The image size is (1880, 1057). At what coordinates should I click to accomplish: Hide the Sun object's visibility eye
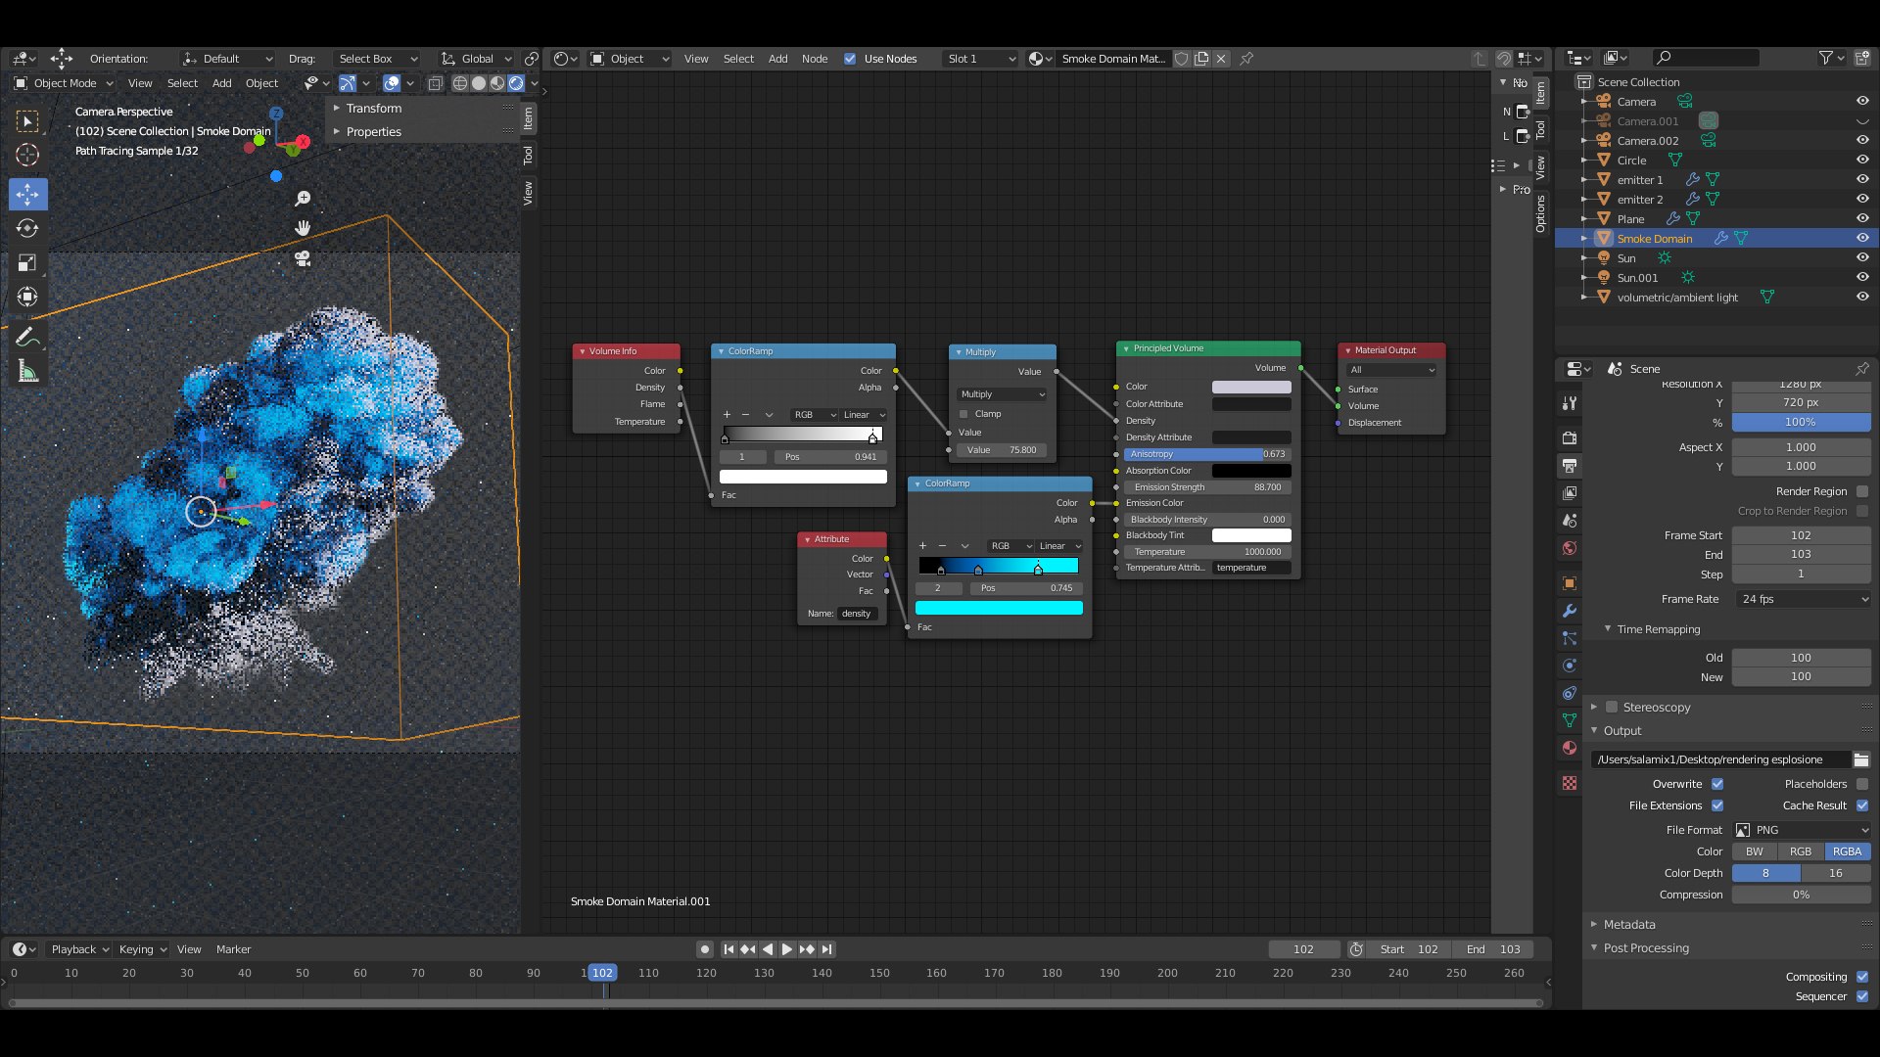[x=1862, y=257]
